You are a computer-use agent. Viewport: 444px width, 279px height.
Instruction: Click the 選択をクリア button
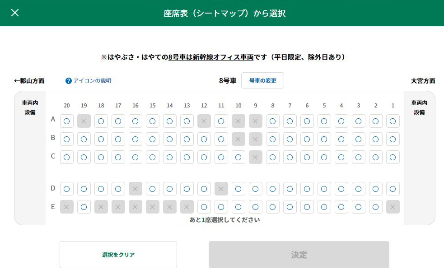tap(118, 255)
